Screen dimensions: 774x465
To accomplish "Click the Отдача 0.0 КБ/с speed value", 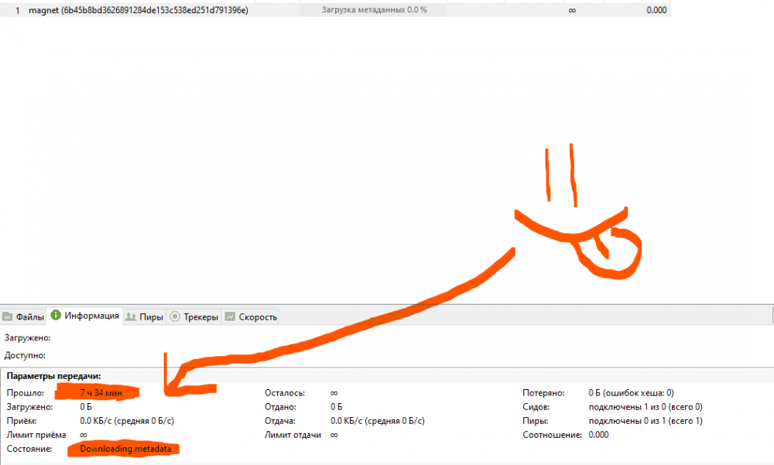I will (x=378, y=421).
